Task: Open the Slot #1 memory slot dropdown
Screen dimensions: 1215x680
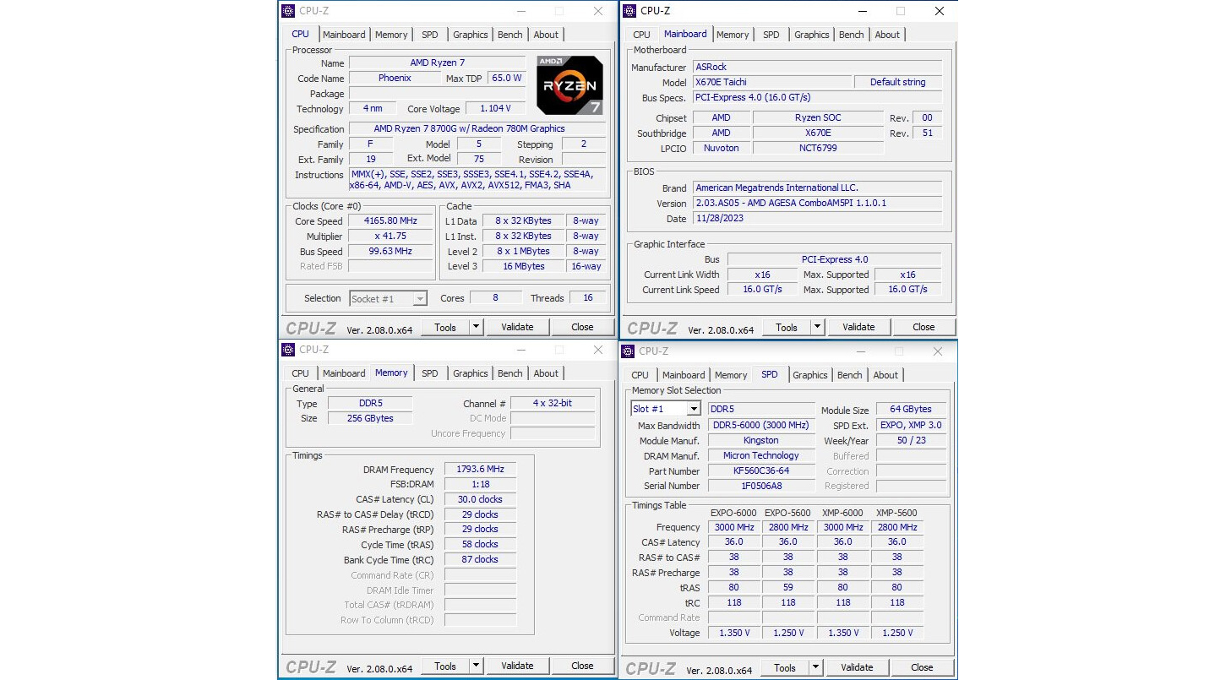Action: (694, 409)
